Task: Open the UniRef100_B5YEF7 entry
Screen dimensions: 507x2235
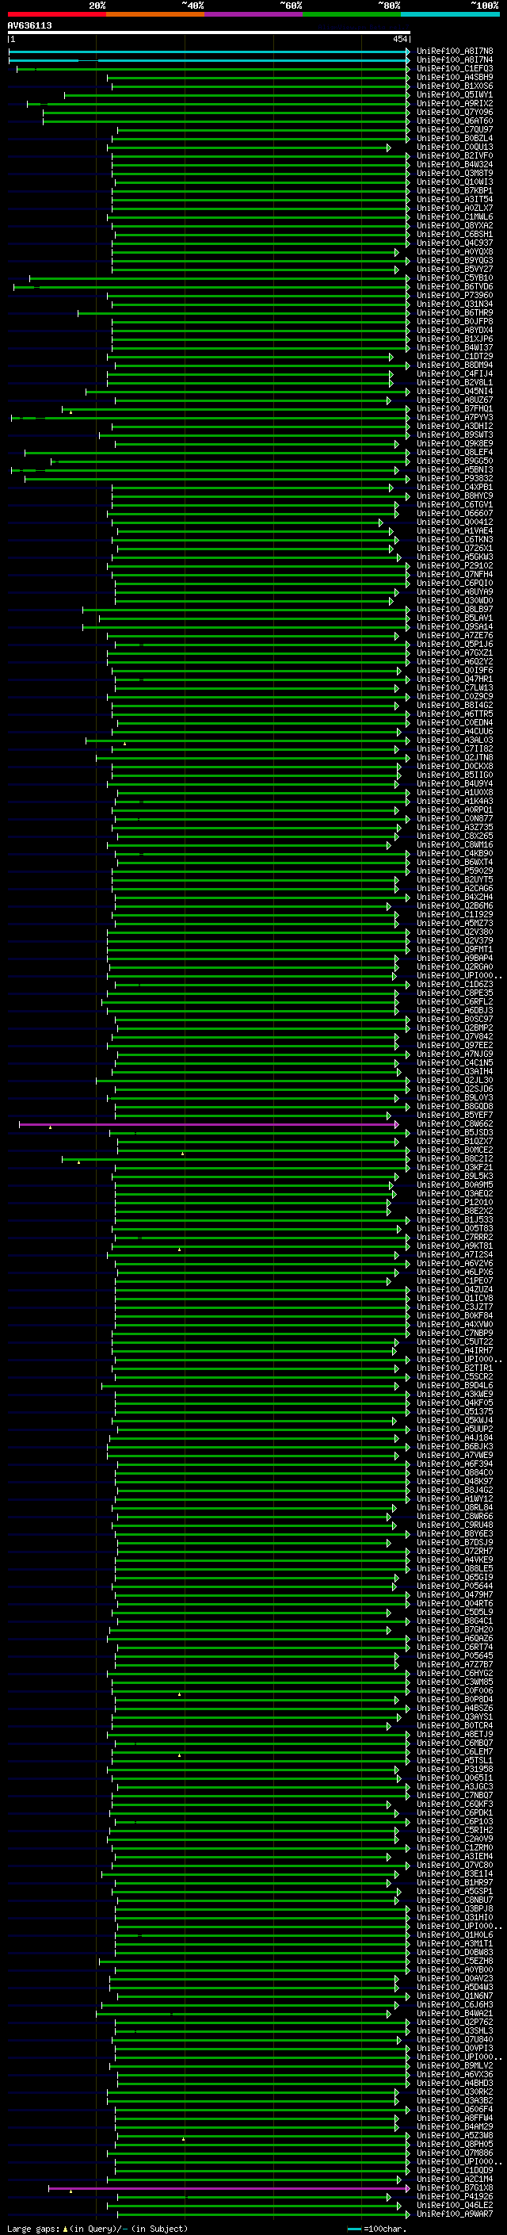Action: [455, 1115]
